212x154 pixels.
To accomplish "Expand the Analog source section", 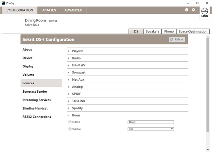I will [128, 87].
